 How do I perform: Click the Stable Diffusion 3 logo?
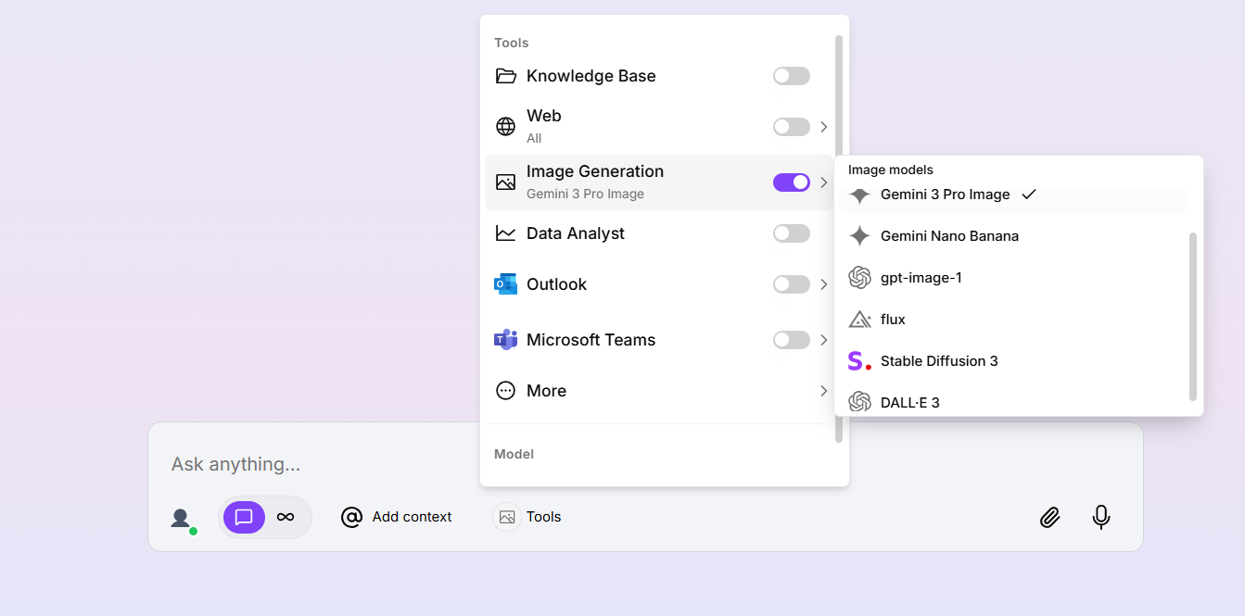point(858,360)
